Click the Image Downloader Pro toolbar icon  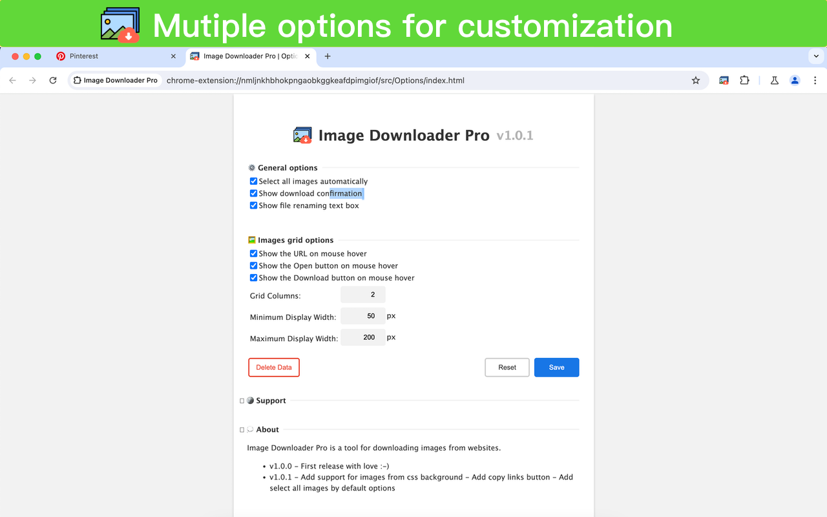coord(723,80)
